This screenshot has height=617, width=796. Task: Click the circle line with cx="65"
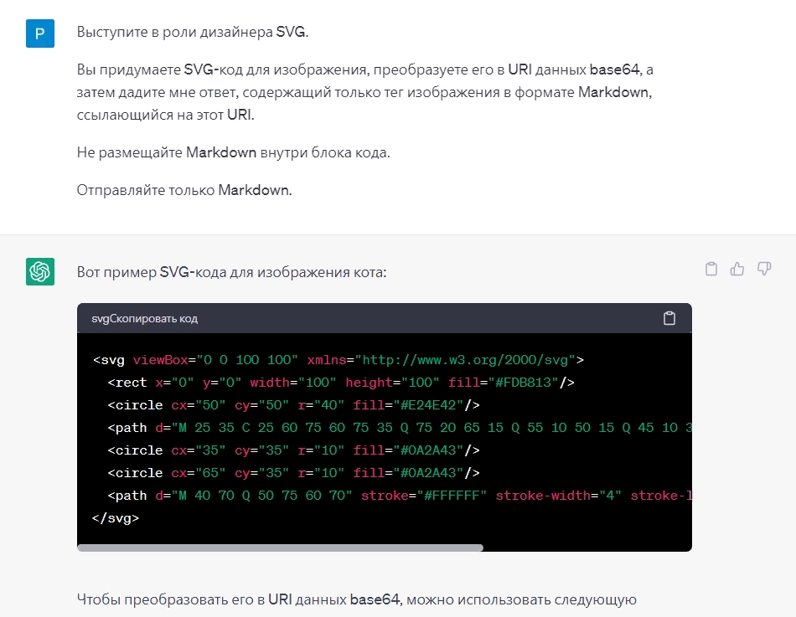click(x=293, y=473)
